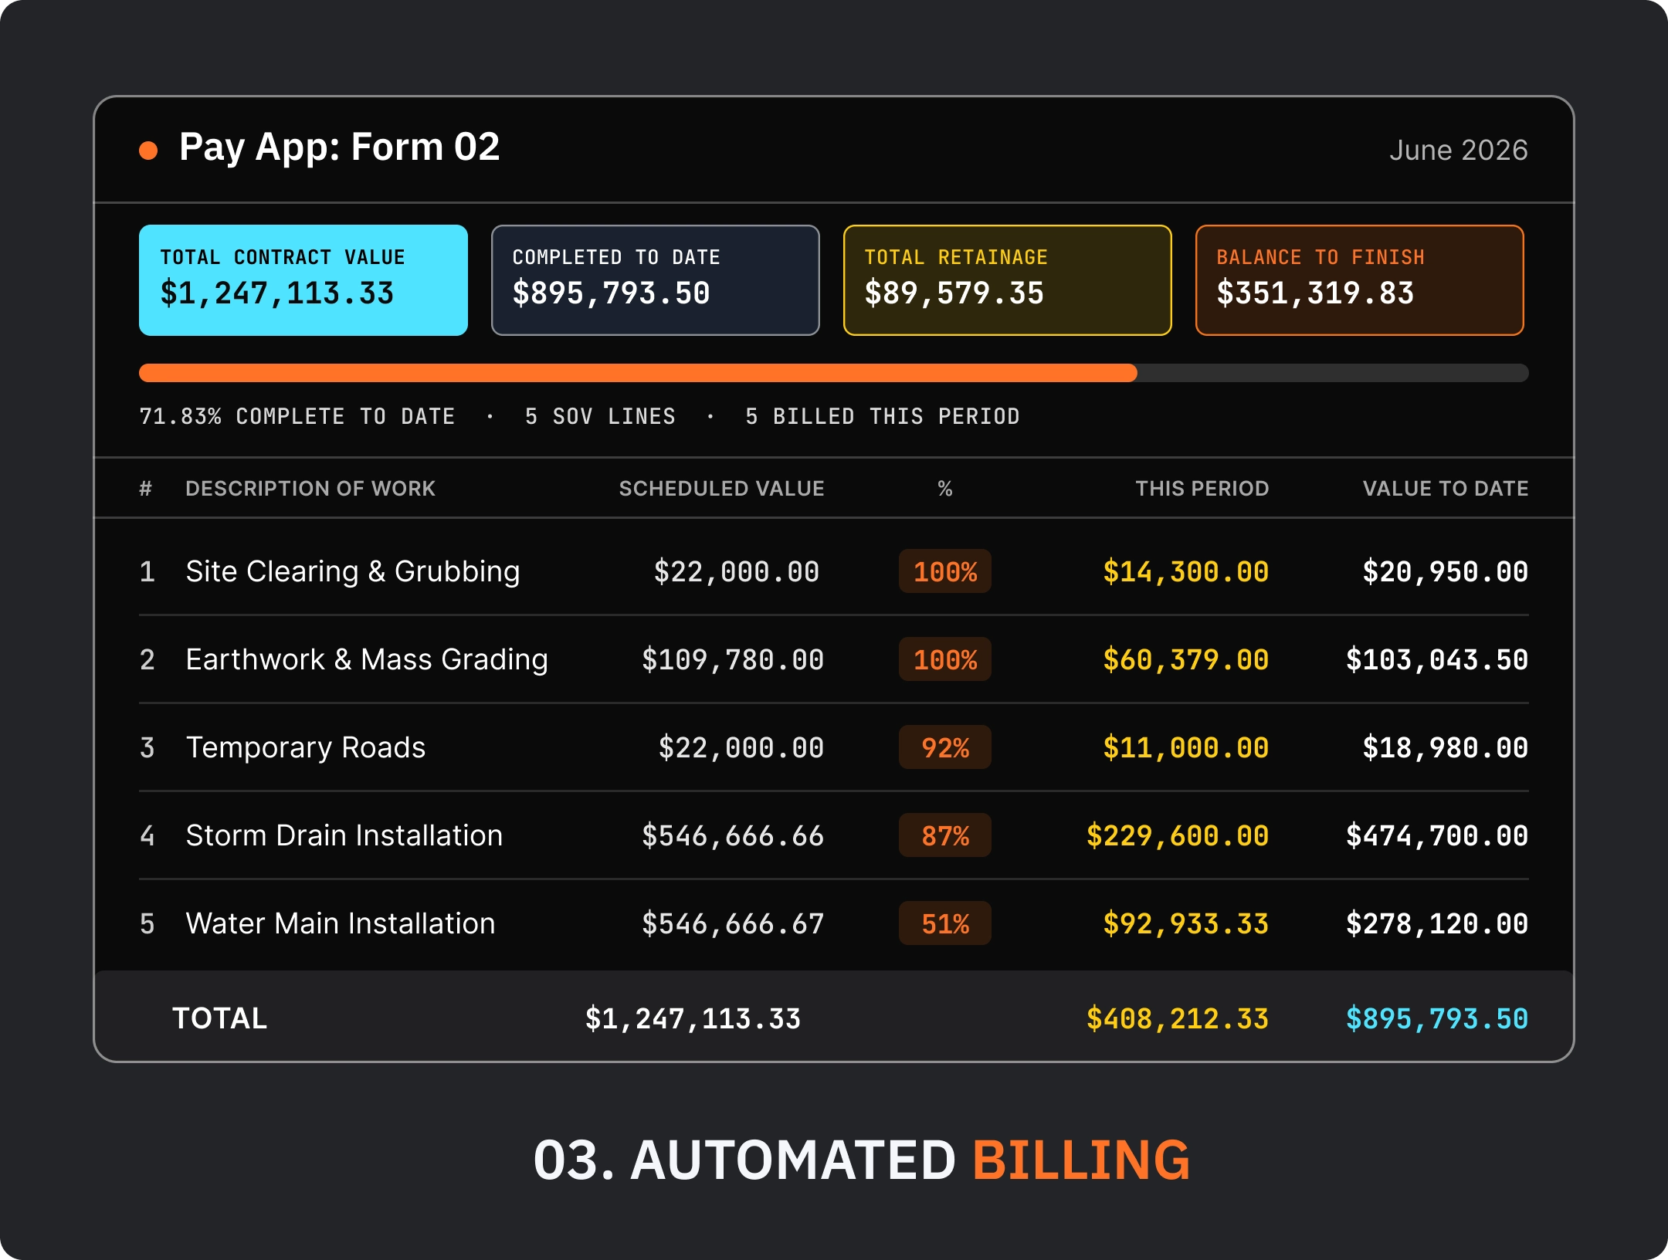Click the 100% badge for Site Clearing
Screen dimensions: 1668x1260
coord(945,571)
